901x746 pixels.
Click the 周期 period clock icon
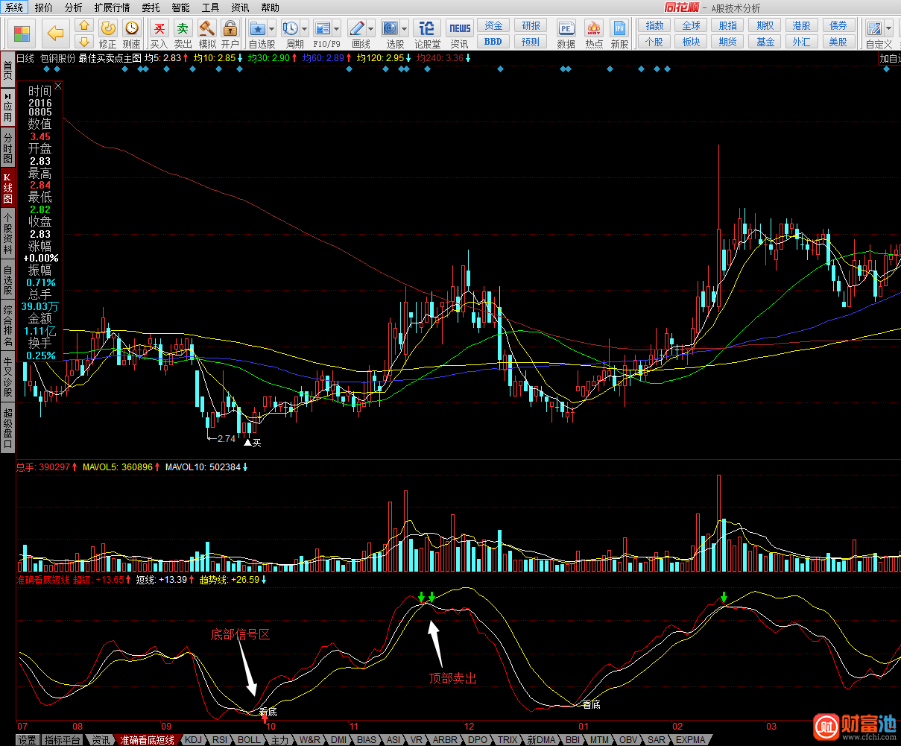(x=291, y=28)
